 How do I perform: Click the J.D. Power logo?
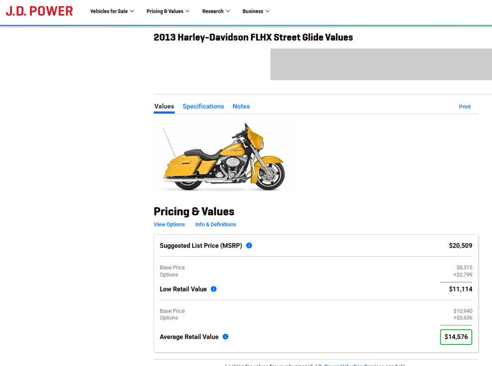pos(39,11)
